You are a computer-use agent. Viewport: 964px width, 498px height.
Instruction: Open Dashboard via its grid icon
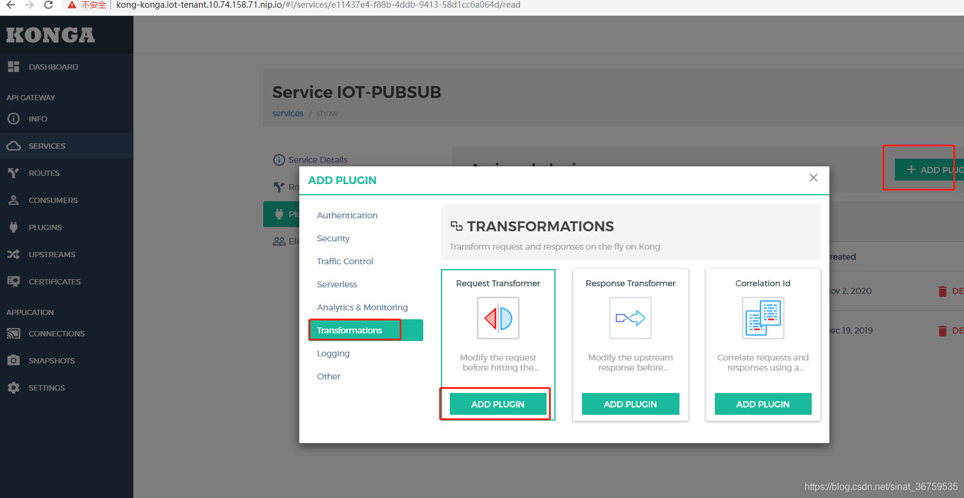(x=14, y=67)
